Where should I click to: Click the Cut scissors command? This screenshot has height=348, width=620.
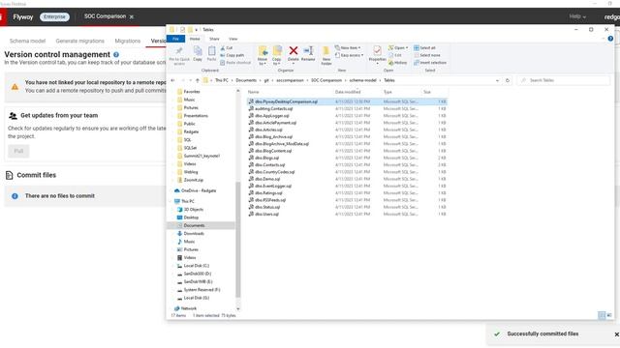pos(227,47)
